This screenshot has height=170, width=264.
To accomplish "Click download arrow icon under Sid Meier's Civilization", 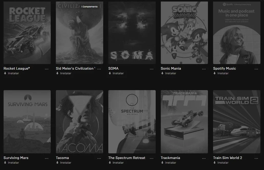I will click(x=57, y=73).
